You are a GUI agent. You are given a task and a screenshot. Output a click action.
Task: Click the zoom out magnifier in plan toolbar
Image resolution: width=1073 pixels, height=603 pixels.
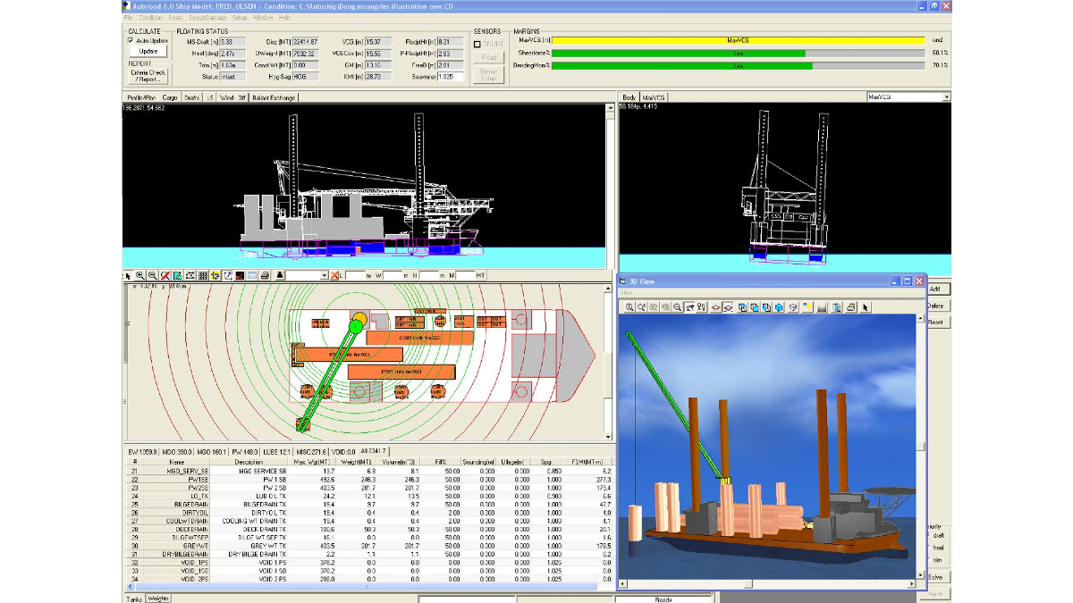153,276
